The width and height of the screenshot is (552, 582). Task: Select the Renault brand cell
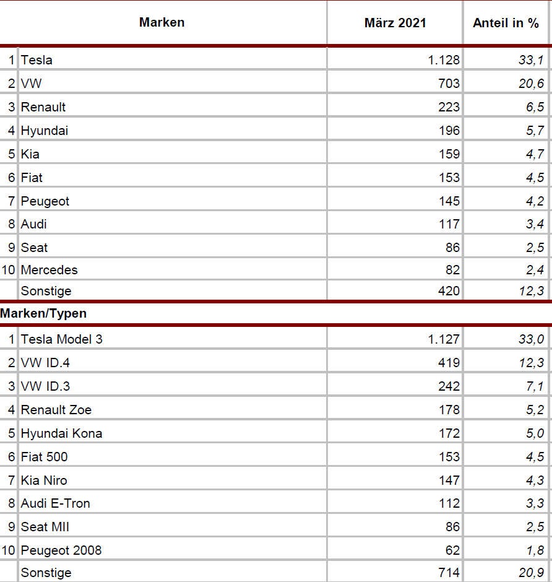coord(43,107)
